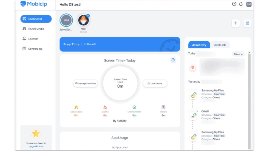The height and width of the screenshot is (151, 269).
Task: Click the Mobicip logo
Action: coord(34,4)
